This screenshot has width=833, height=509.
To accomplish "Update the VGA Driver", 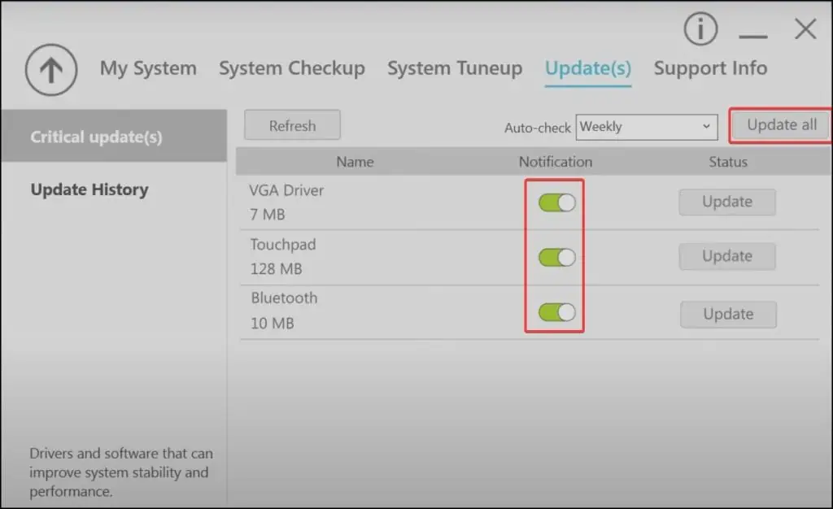I will click(x=726, y=202).
